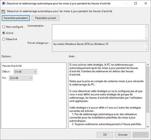Select the 'Non configuré' radio button

(4, 27)
